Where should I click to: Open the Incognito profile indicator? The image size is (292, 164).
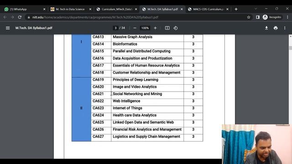point(272,17)
